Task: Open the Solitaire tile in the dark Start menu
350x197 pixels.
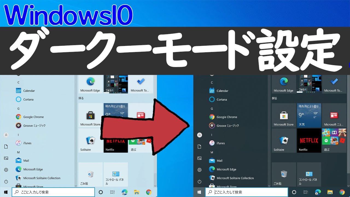Action: [x=284, y=140]
